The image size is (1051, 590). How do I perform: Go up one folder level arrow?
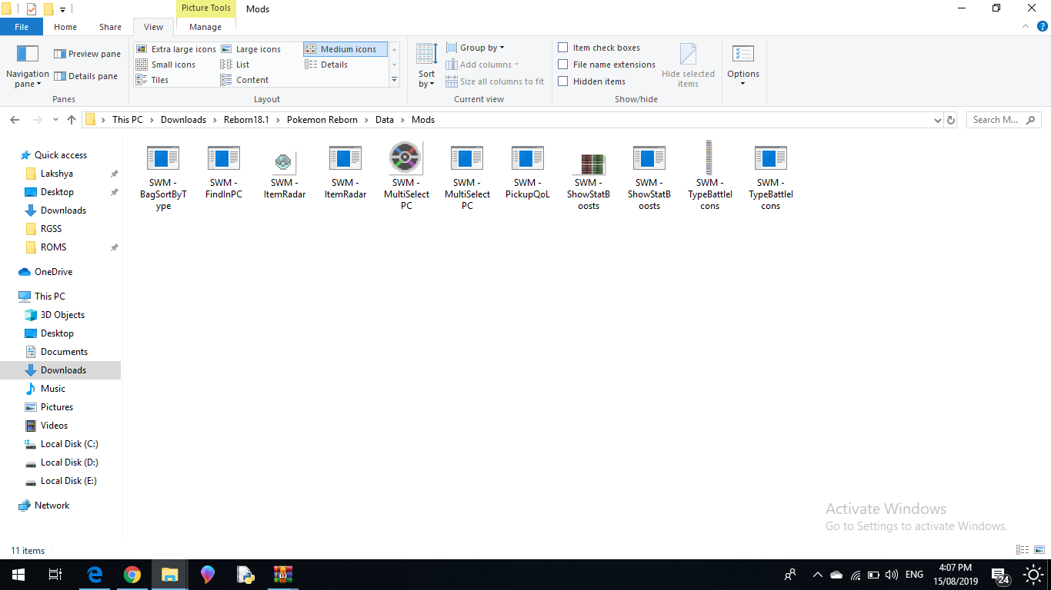72,120
